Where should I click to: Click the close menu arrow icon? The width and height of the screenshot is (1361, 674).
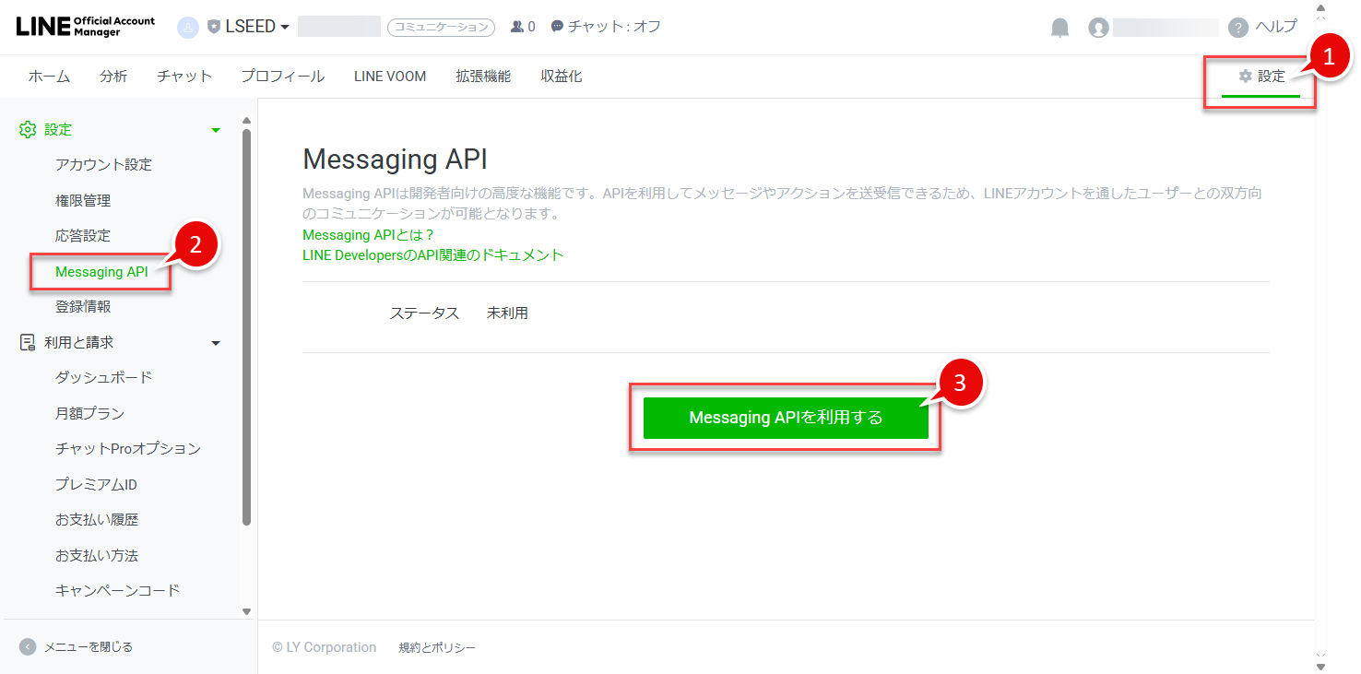(28, 647)
